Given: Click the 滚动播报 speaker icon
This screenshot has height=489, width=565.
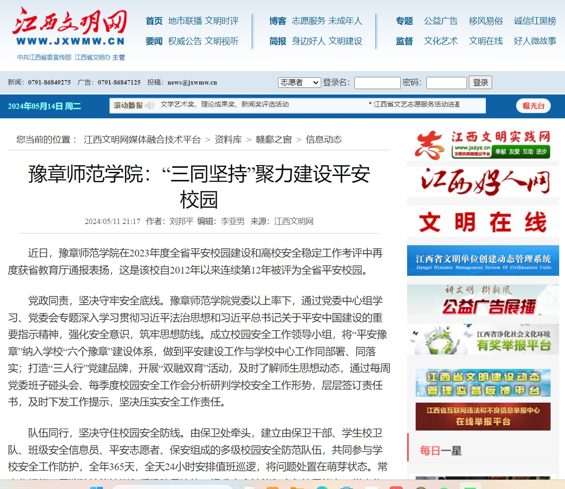Looking at the screenshot, I should tap(150, 105).
